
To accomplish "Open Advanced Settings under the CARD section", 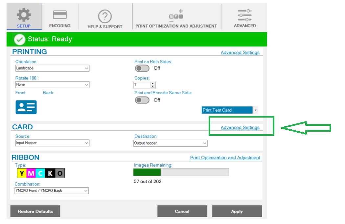I will pyautogui.click(x=240, y=127).
